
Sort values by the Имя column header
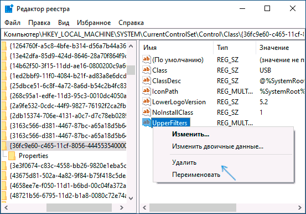coord(177,48)
